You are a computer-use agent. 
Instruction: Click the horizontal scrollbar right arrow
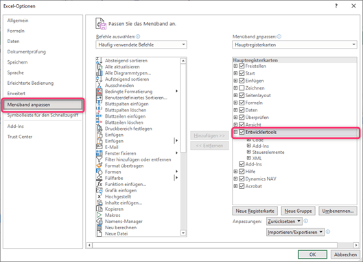coord(356,245)
